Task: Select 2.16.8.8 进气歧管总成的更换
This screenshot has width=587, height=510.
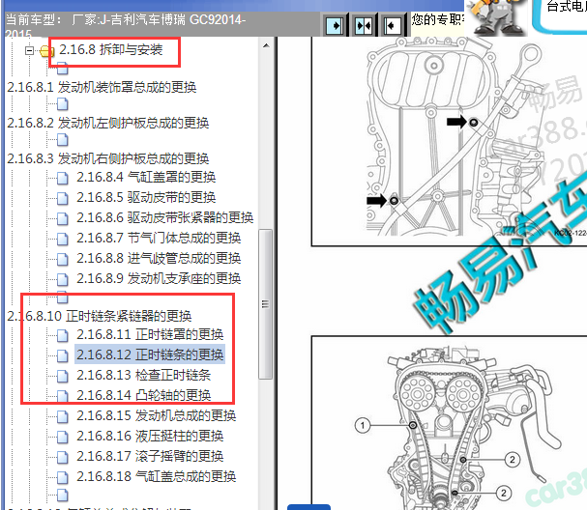Action: pyautogui.click(x=159, y=258)
